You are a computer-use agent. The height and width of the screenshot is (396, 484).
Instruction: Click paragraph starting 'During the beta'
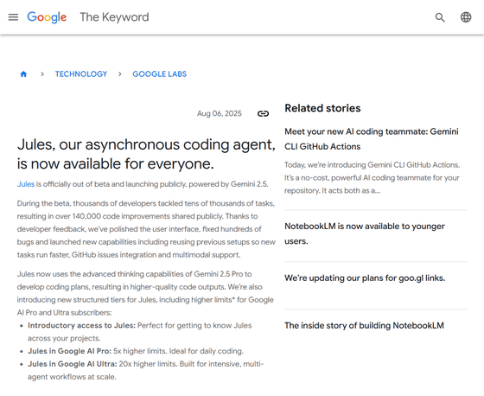coord(146,229)
